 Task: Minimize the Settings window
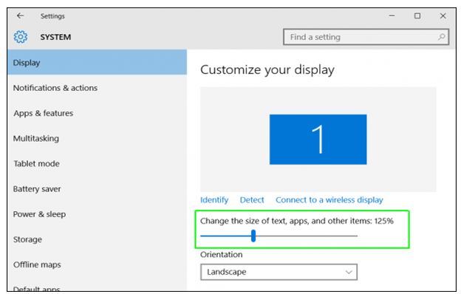(x=392, y=16)
